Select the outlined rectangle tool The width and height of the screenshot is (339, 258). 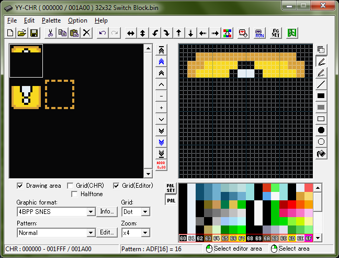coord(321,119)
